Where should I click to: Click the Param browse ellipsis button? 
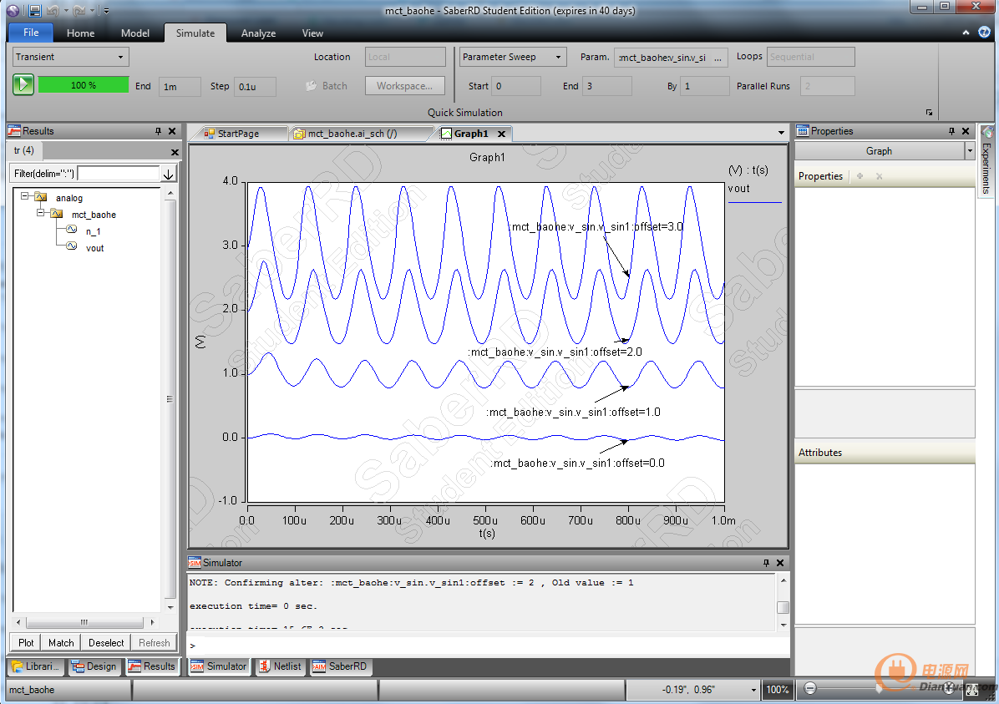(718, 58)
